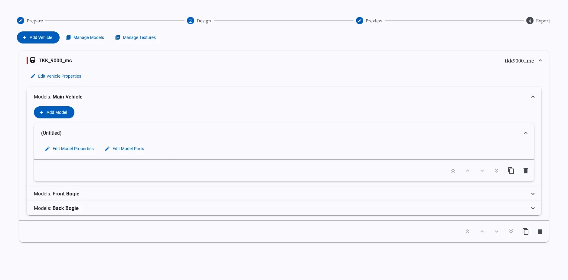Move TKK_9000_mc vehicle down one position

496,231
